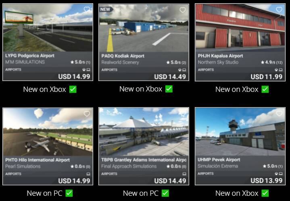This screenshot has width=290, height=201.
Task: Click Xbox platform icon on Podgorica card
Action: (x=84, y=70)
